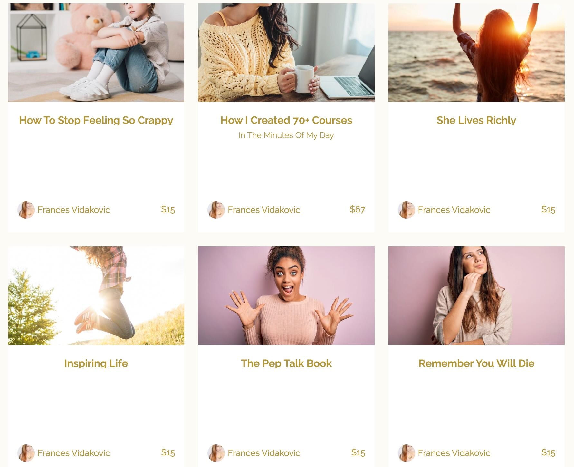Screen dimensions: 574x467
Task: Click author avatar on Remember You Will Die card
Action: [x=407, y=453]
